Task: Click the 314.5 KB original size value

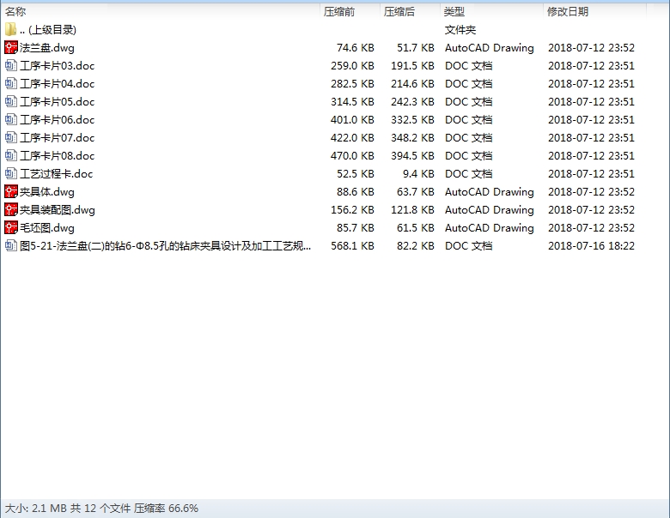Action: (x=352, y=101)
